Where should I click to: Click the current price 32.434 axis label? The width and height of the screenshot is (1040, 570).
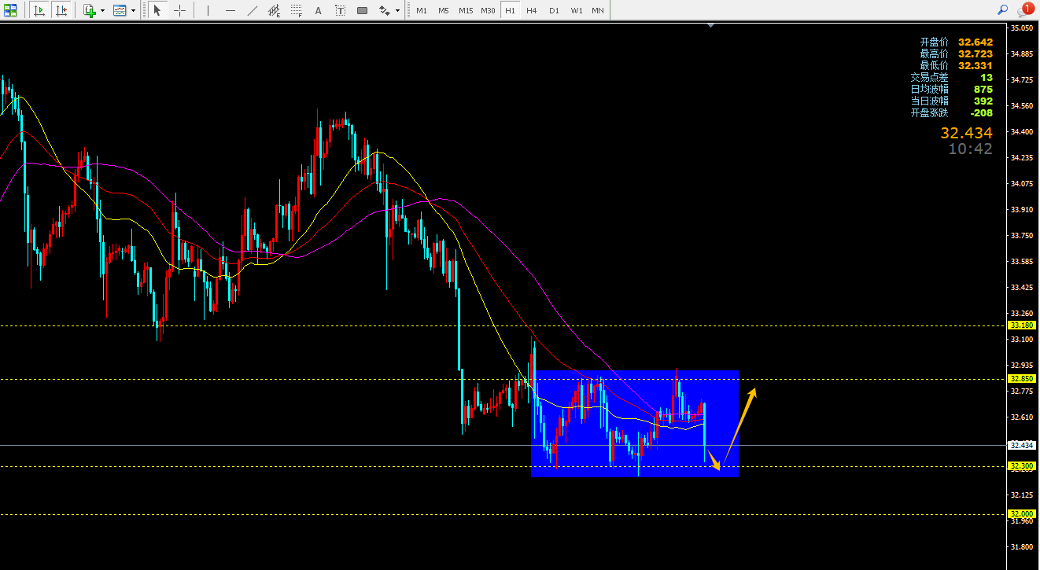click(x=1023, y=445)
